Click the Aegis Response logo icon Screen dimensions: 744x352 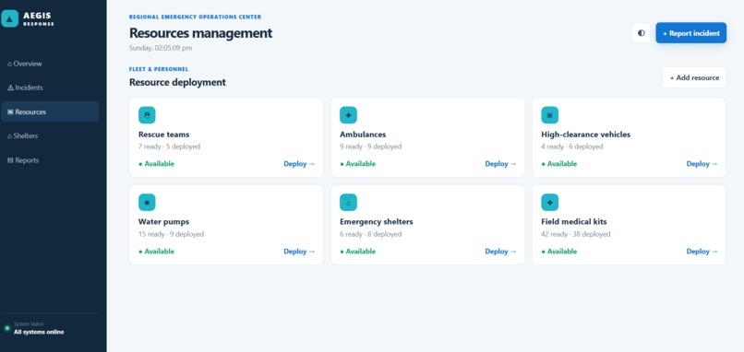point(9,18)
